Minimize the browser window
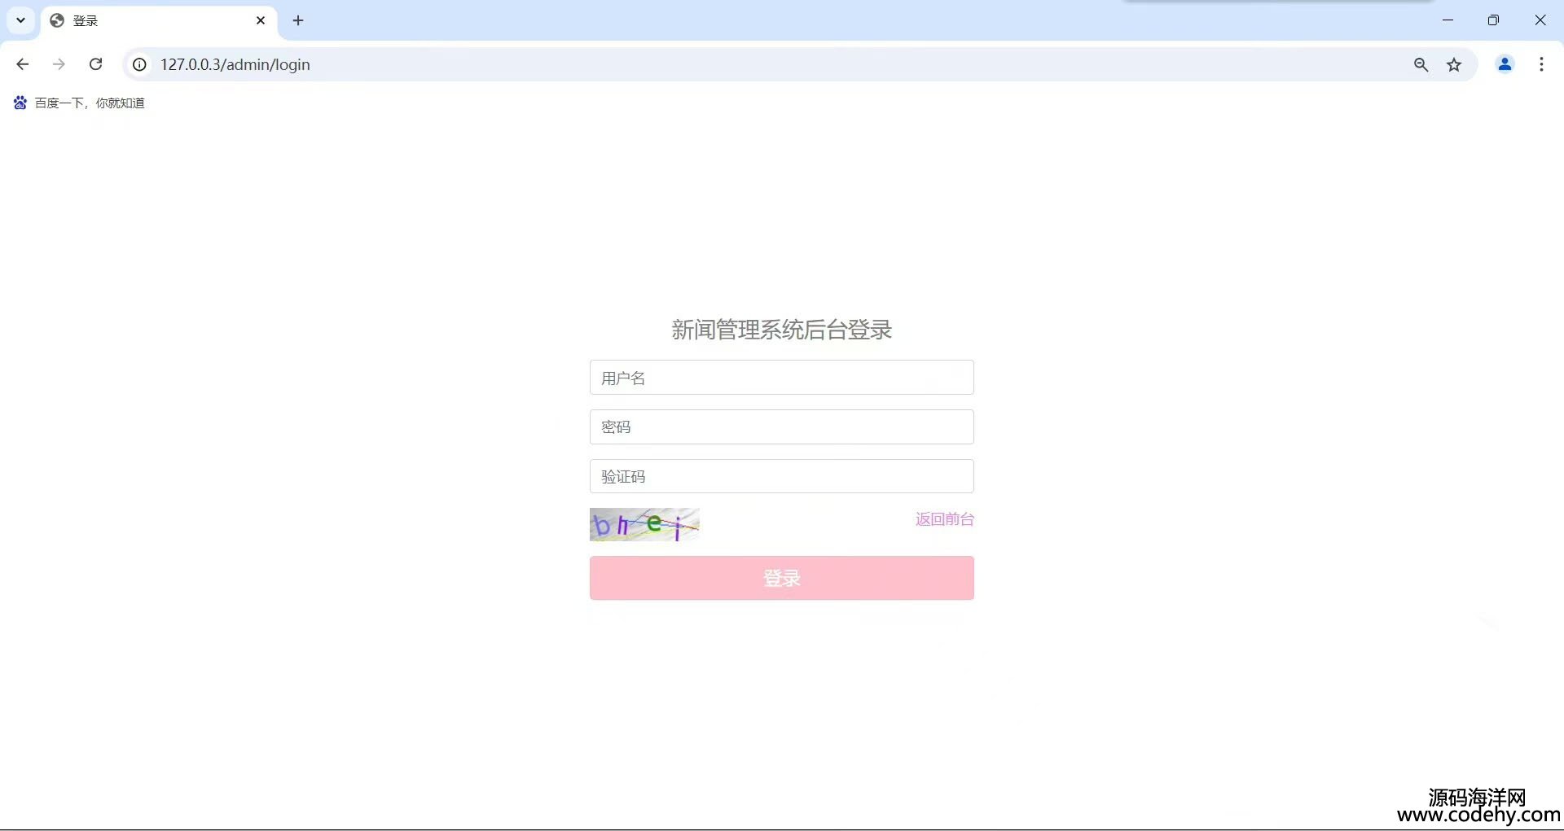 click(1448, 20)
